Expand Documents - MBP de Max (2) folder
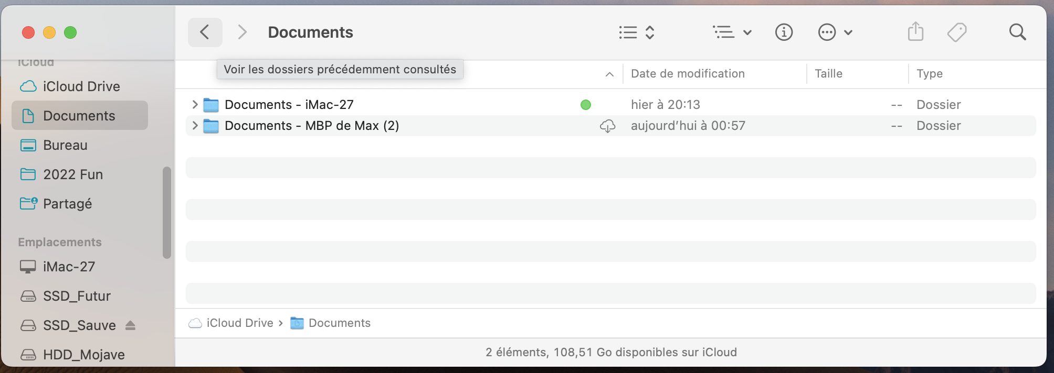 195,126
